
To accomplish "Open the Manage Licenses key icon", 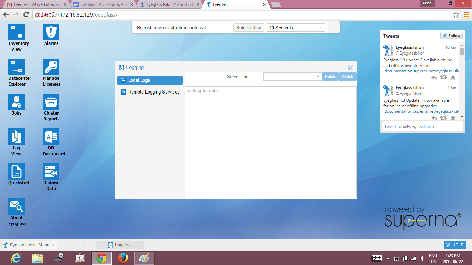I will click(x=51, y=67).
